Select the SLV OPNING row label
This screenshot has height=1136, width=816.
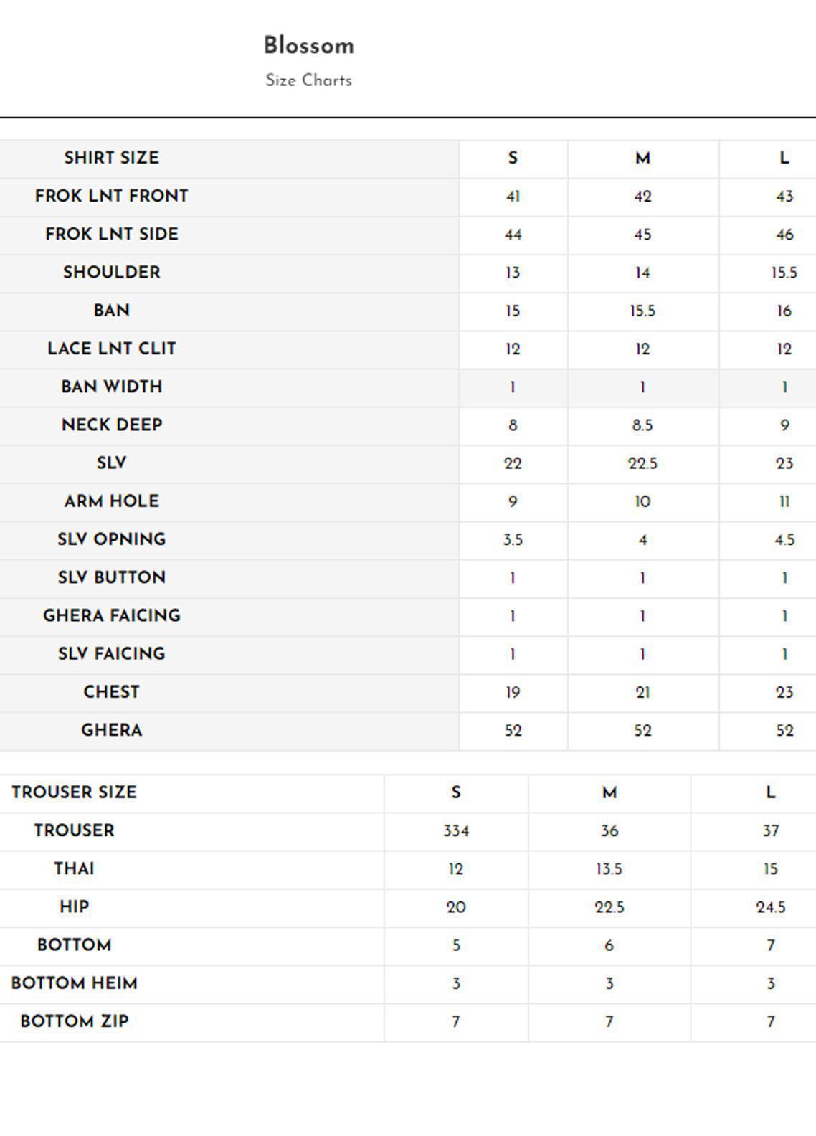pyautogui.click(x=112, y=539)
